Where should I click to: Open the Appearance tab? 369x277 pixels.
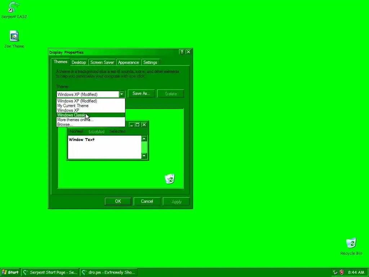point(129,62)
